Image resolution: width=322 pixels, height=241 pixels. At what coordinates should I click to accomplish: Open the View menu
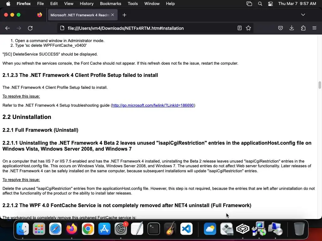pyautogui.click(x=69, y=4)
